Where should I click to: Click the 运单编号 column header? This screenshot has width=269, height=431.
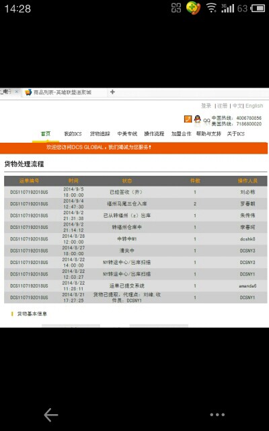click(29, 181)
